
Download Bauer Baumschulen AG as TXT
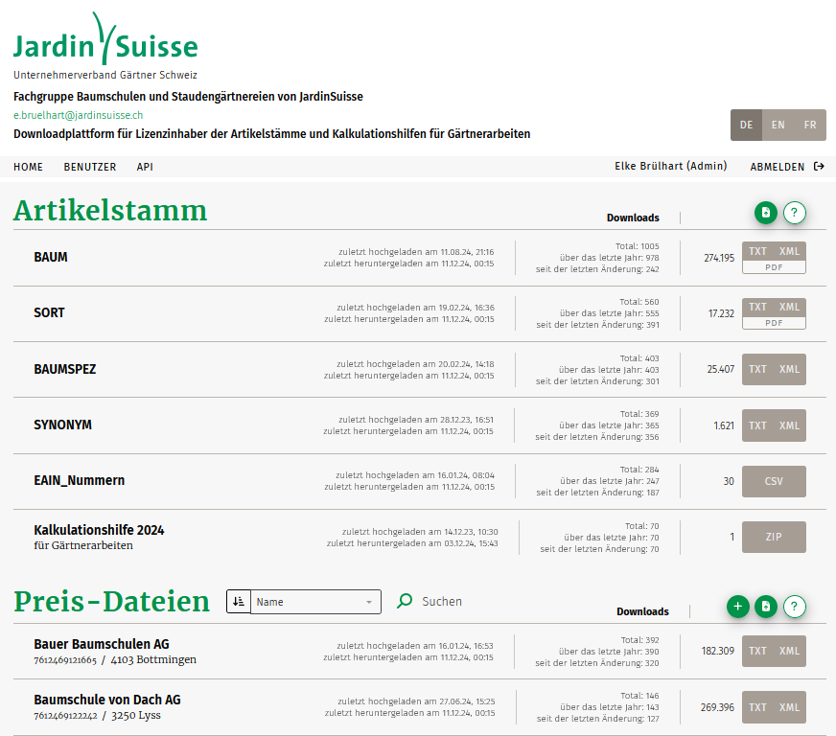coord(757,651)
